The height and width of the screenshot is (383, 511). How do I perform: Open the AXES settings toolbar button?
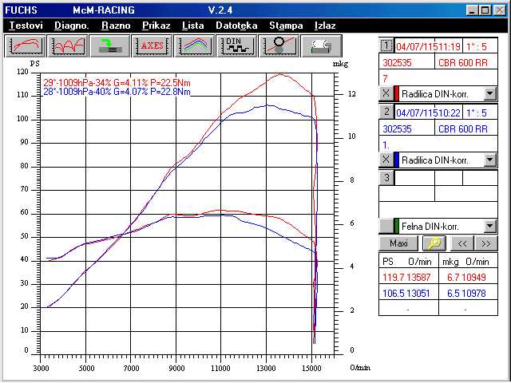pyautogui.click(x=152, y=45)
